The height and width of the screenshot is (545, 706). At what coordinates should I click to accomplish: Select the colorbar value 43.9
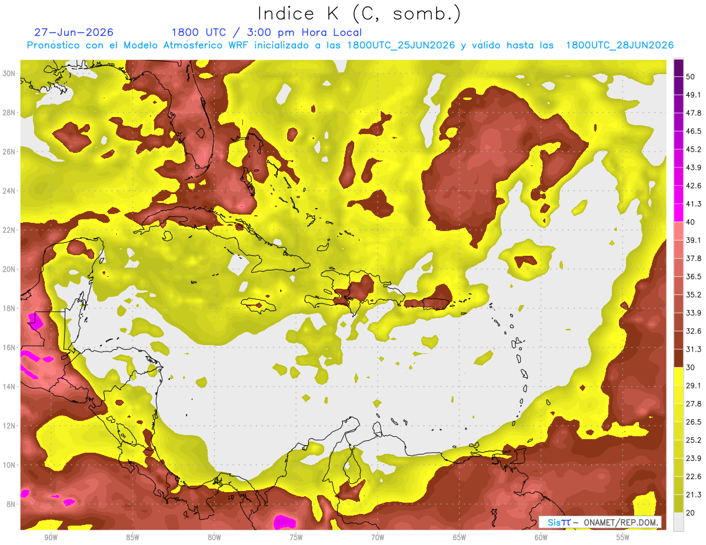(x=694, y=168)
